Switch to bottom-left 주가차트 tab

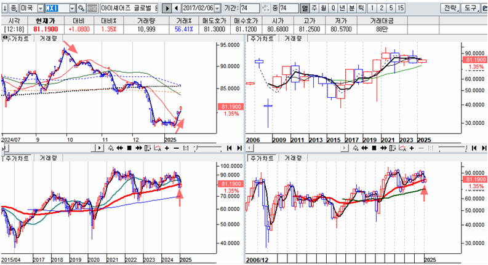pyautogui.click(x=17, y=158)
